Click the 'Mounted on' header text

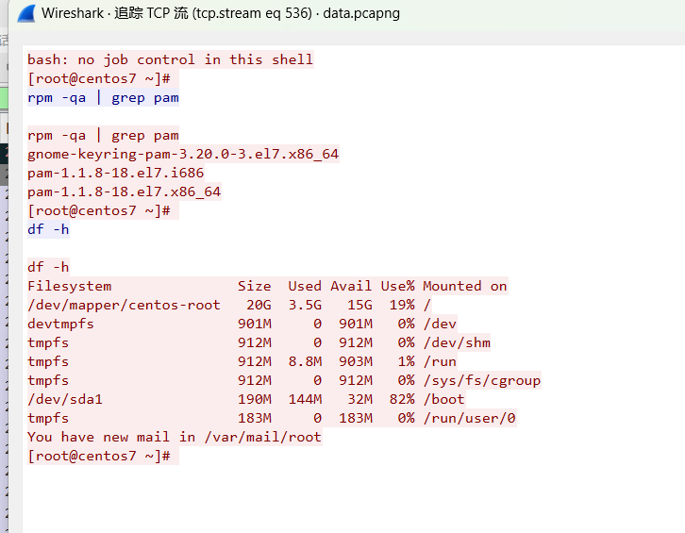464,286
